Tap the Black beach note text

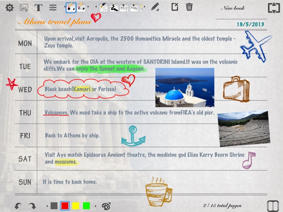(80, 89)
